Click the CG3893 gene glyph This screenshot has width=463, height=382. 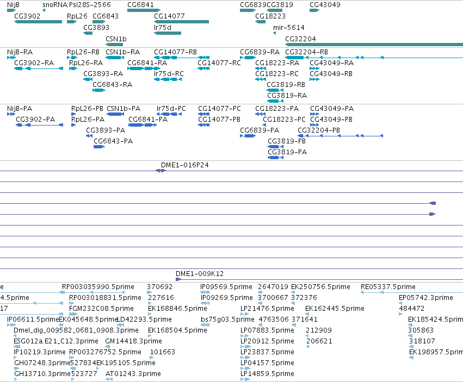88,33
